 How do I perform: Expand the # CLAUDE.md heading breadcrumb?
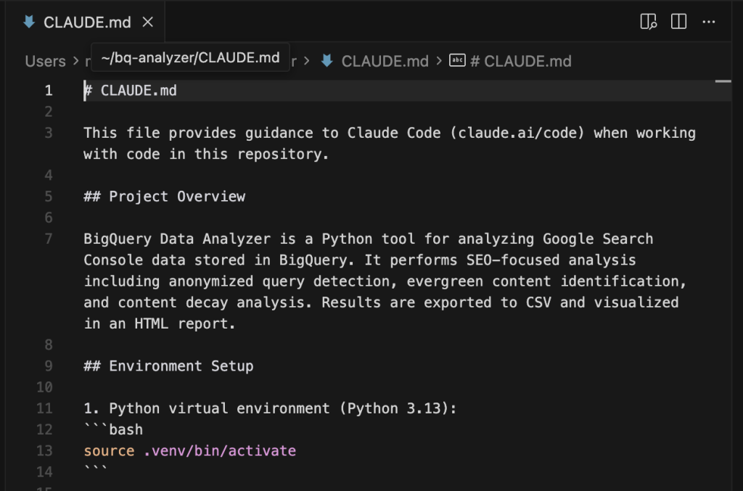point(520,61)
